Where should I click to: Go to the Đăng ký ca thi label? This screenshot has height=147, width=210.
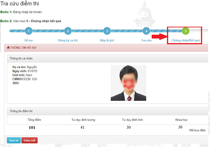pos(68,40)
